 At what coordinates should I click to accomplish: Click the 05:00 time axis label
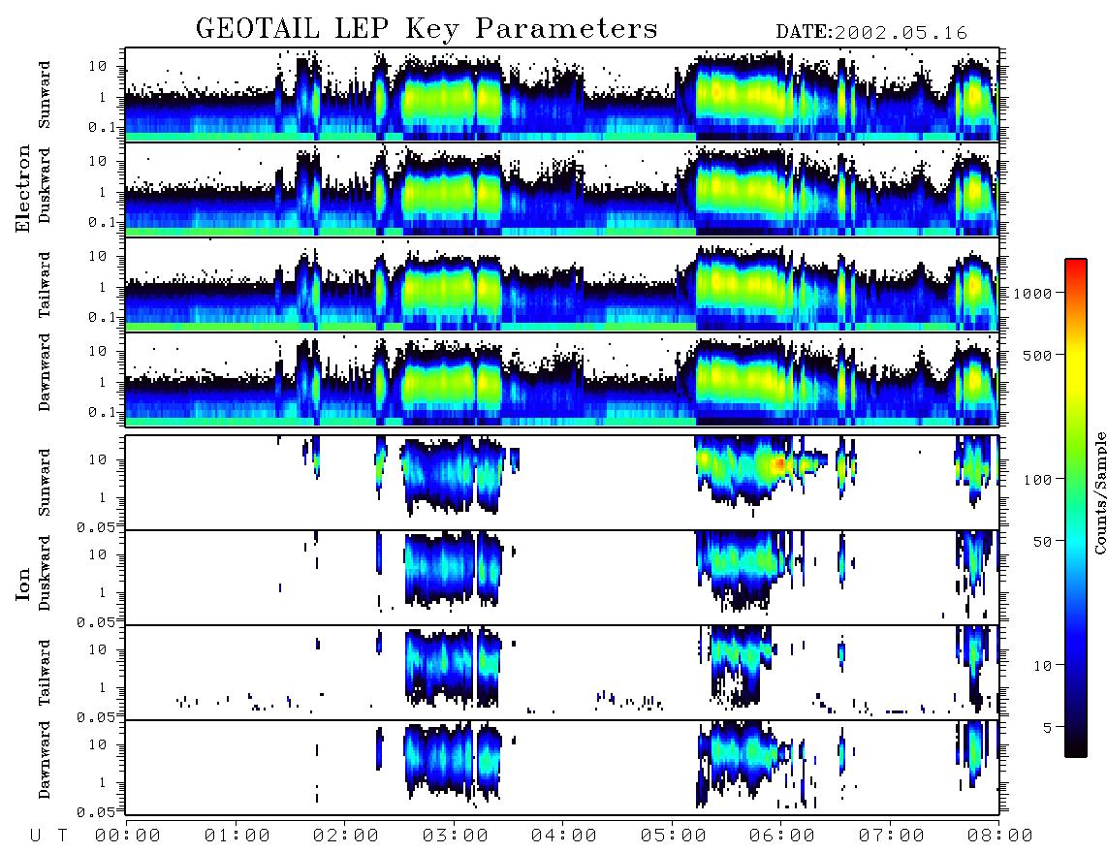point(673,836)
